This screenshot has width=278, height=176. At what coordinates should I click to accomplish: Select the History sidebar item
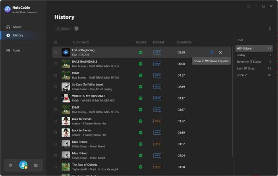(23, 35)
